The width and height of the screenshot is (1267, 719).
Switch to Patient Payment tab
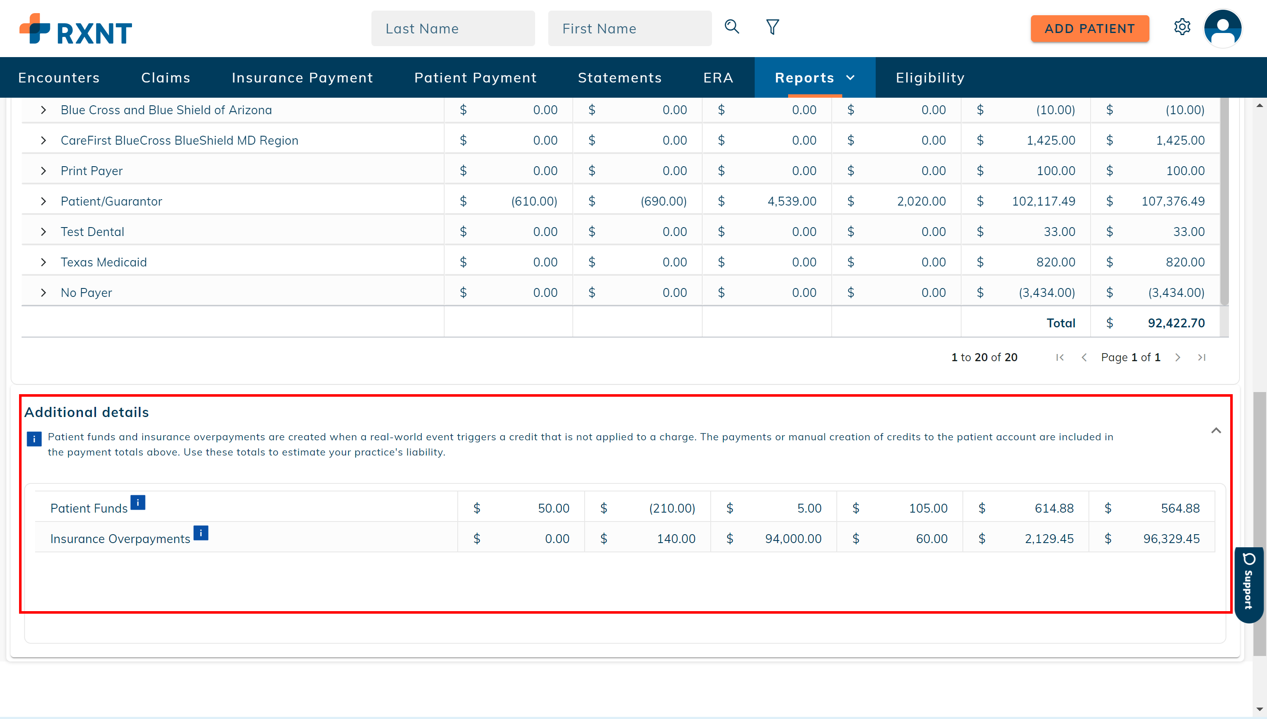pyautogui.click(x=475, y=77)
